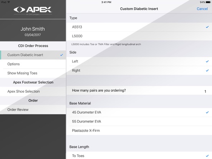Select the L5000 type option
This screenshot has height=159, width=212.
(139, 36)
